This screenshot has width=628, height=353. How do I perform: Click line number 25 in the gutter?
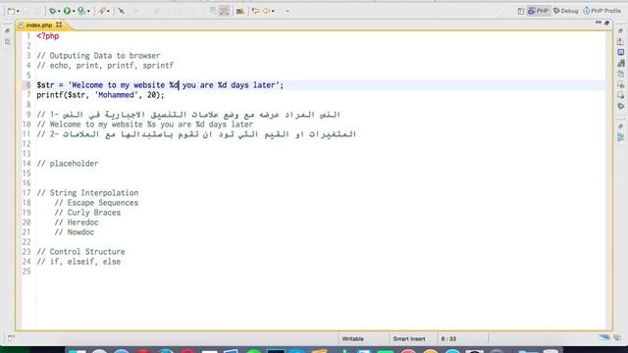[x=26, y=272]
